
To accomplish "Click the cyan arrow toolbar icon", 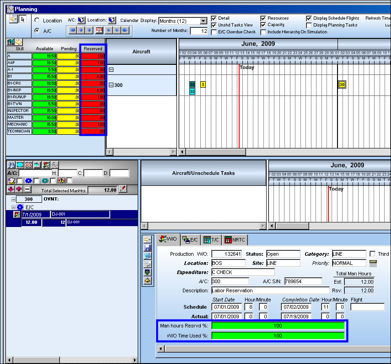I will point(37,165).
